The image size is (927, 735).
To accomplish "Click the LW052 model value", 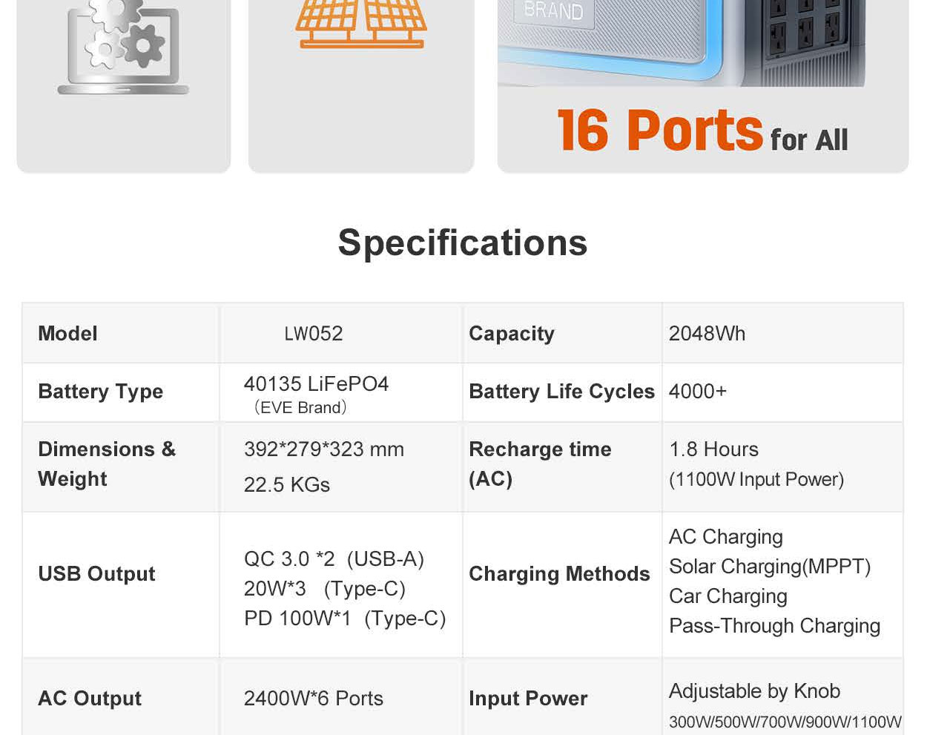I will tap(314, 334).
